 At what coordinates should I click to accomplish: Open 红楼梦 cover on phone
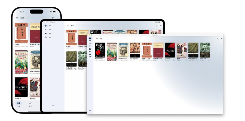(21, 33)
